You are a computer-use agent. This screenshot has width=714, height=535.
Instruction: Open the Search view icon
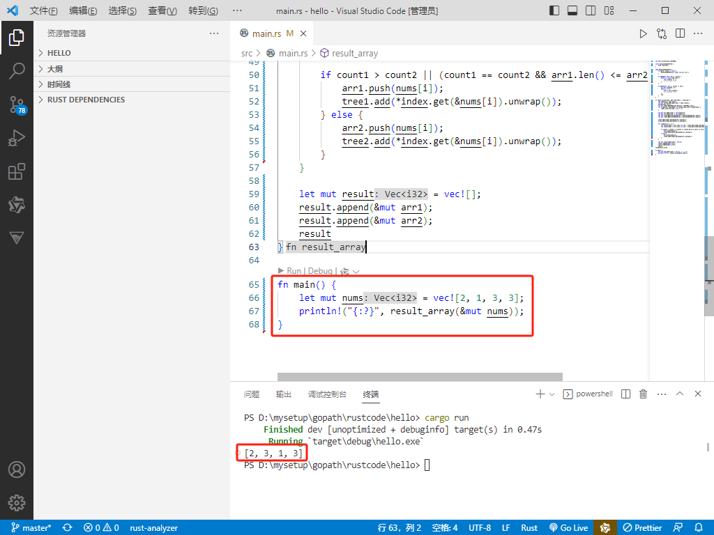[x=17, y=71]
